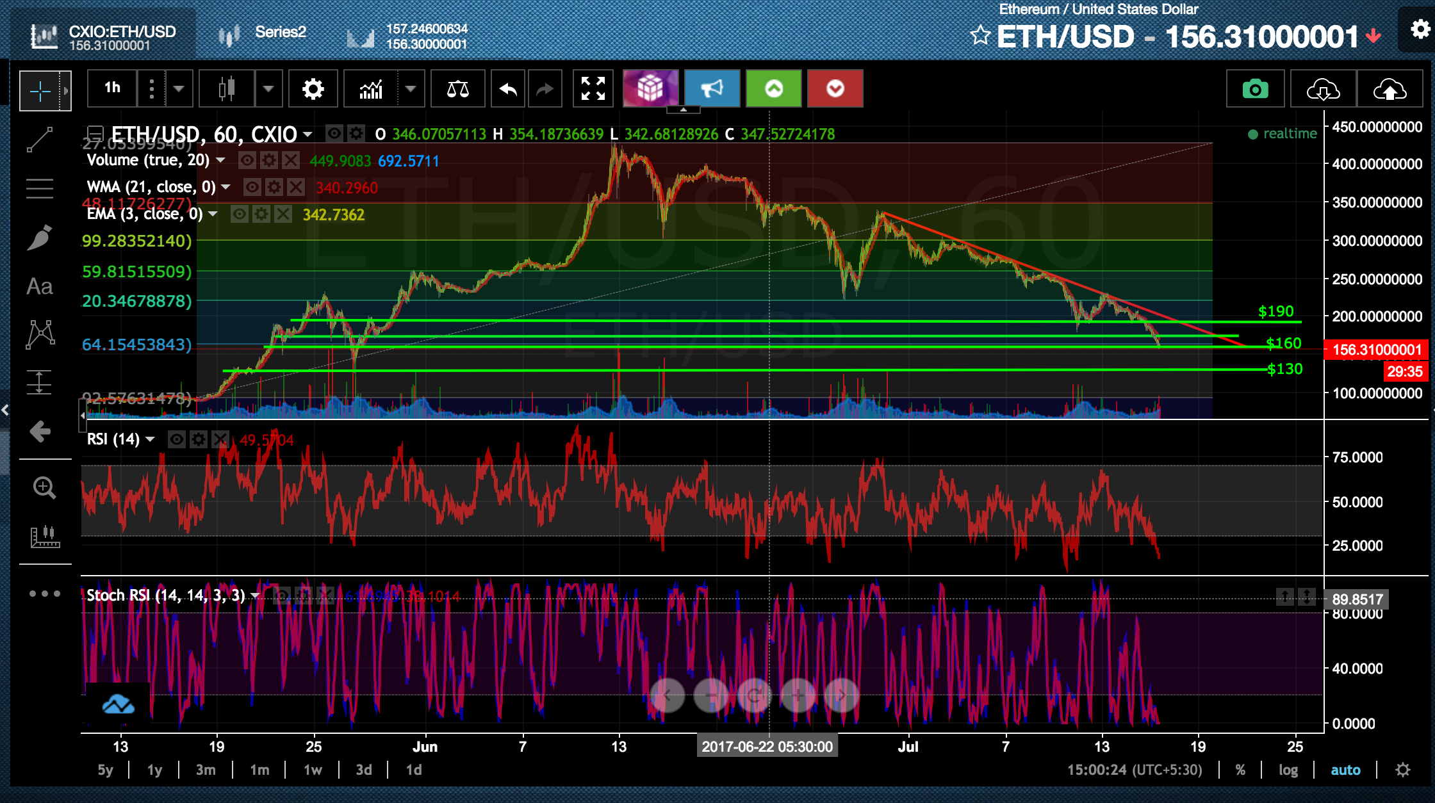This screenshot has height=803, width=1435.
Task: Select the XABCD pattern tool
Action: [x=40, y=334]
